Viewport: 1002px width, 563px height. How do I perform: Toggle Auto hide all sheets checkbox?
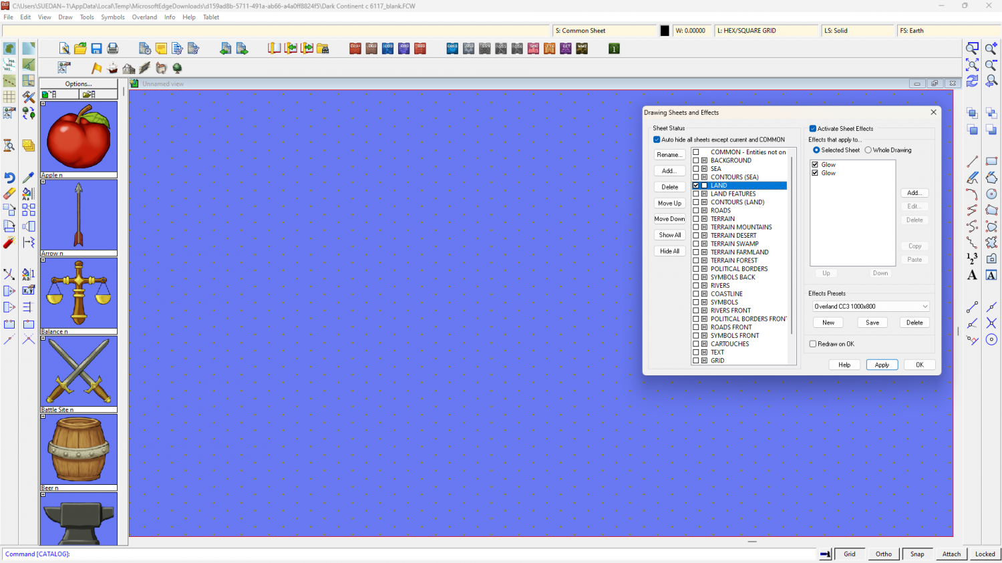point(657,140)
